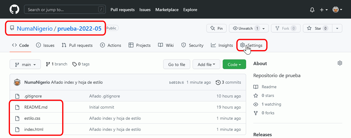Click the Search or jump to field
The height and width of the screenshot is (138, 351).
point(65,9)
